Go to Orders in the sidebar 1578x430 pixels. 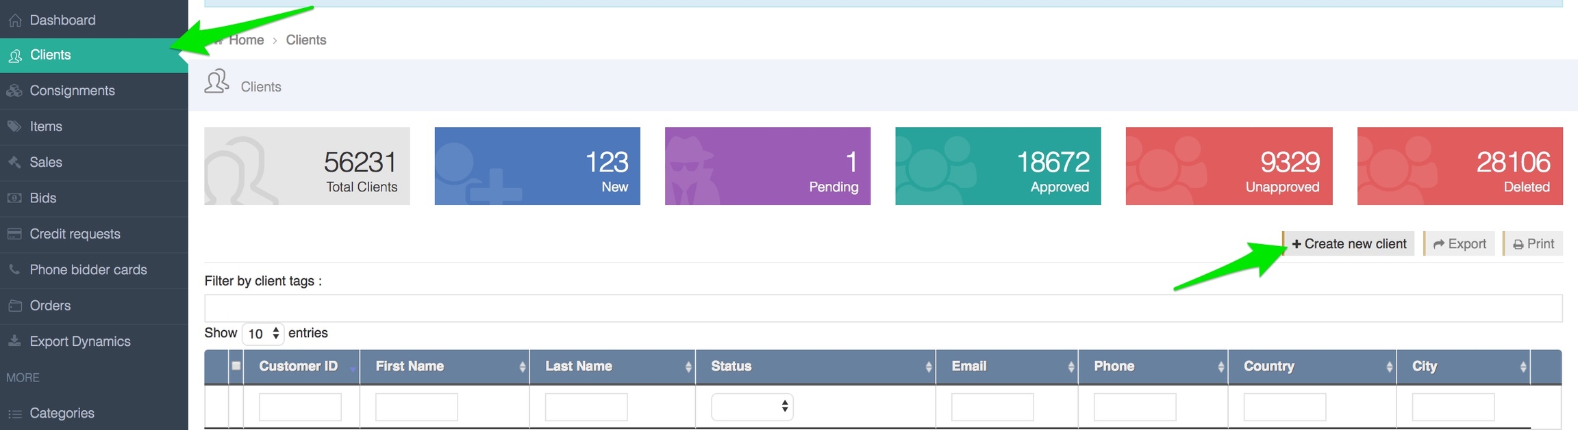click(50, 306)
